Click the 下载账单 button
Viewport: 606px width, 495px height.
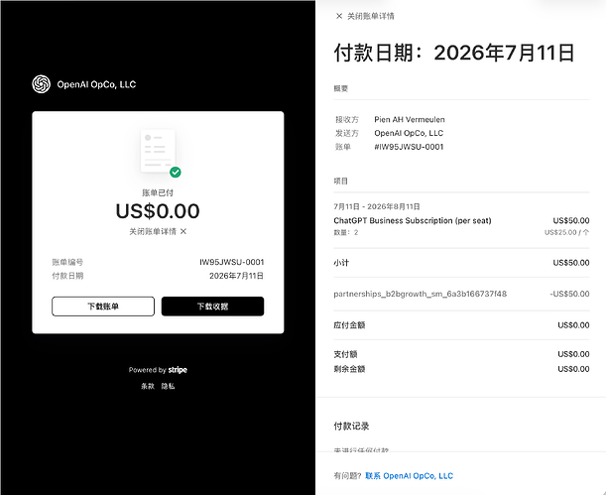(x=103, y=307)
